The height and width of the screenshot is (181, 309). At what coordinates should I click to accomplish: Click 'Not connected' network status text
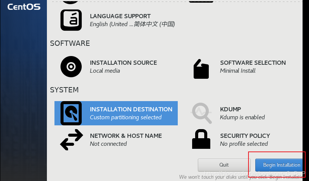point(108,144)
